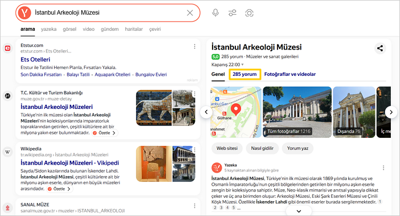The image size is (400, 216).
Task: Start voice search with the microphone icon
Action: (x=215, y=13)
